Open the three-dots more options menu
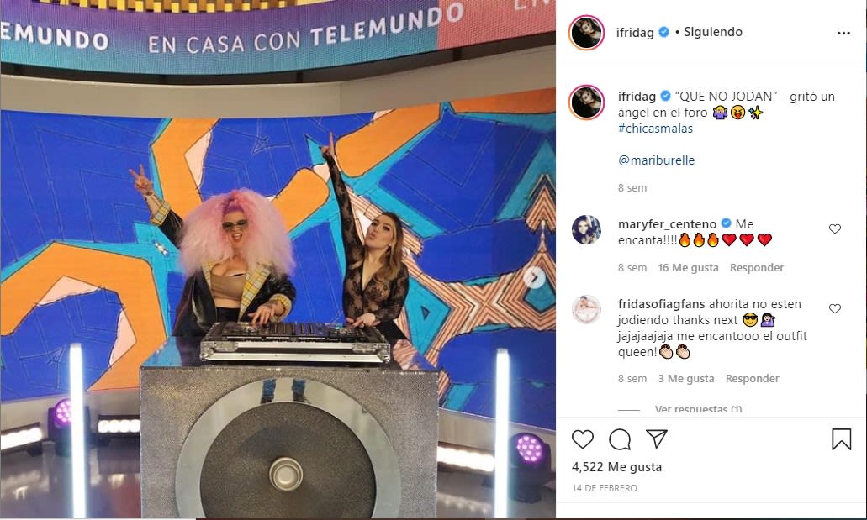This screenshot has width=867, height=520. [x=843, y=33]
